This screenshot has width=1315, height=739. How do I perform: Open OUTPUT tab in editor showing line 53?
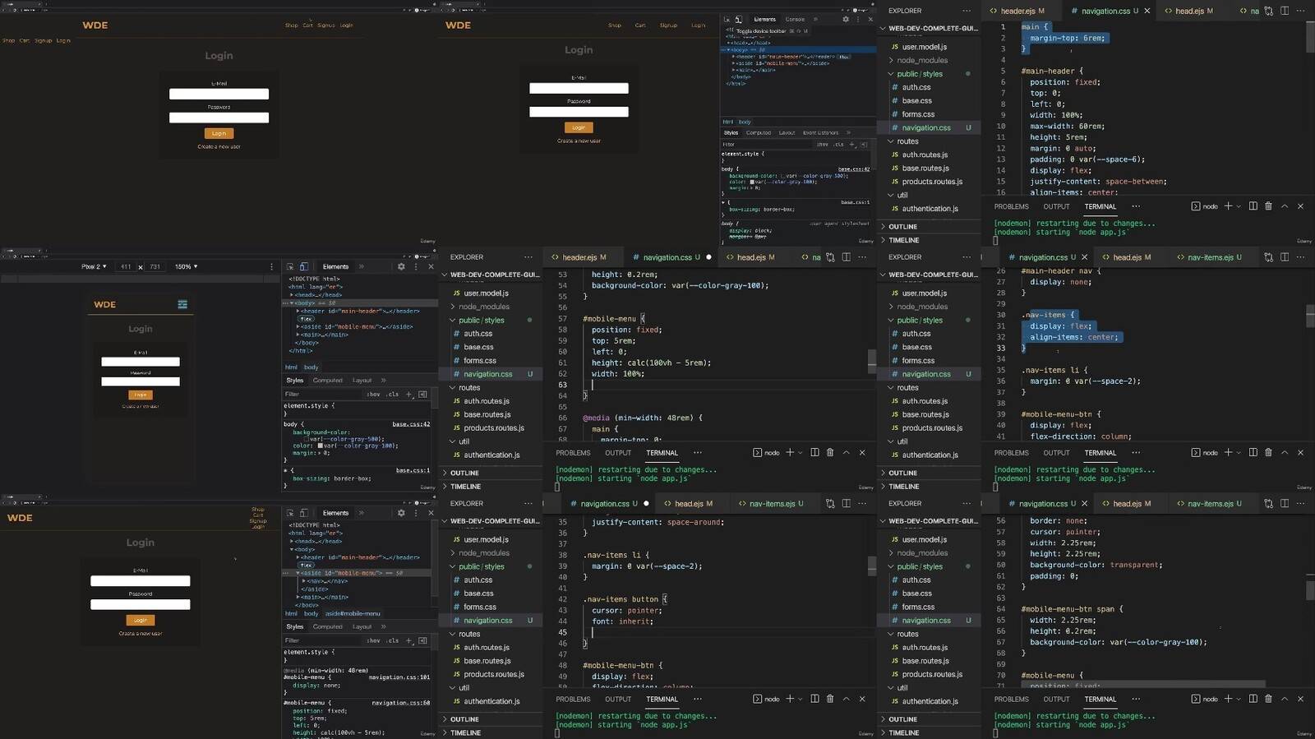coord(618,453)
